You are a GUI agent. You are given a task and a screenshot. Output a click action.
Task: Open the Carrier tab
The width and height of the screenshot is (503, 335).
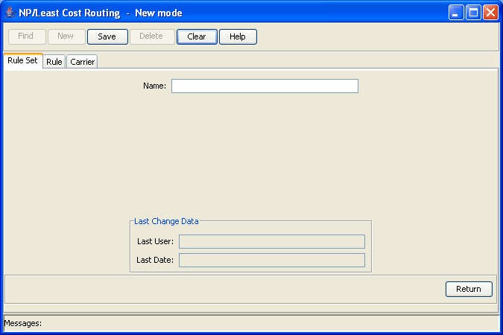tap(83, 62)
